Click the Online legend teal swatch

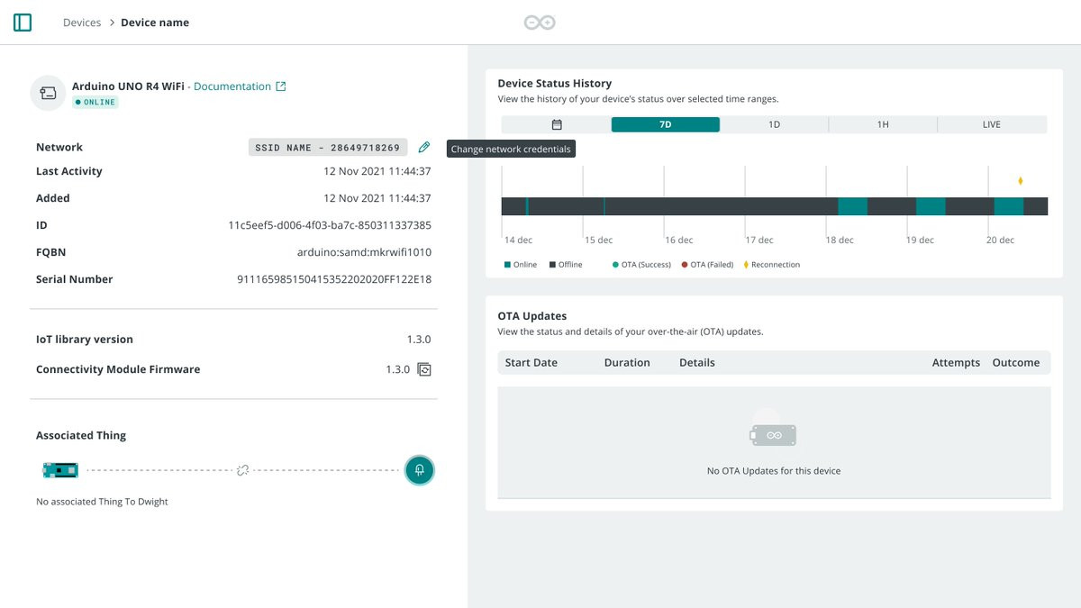point(508,265)
